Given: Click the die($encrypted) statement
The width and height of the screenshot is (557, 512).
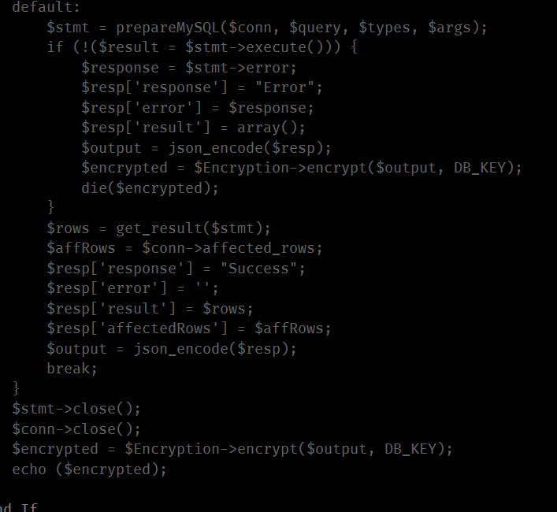Looking at the screenshot, I should click(x=150, y=187).
